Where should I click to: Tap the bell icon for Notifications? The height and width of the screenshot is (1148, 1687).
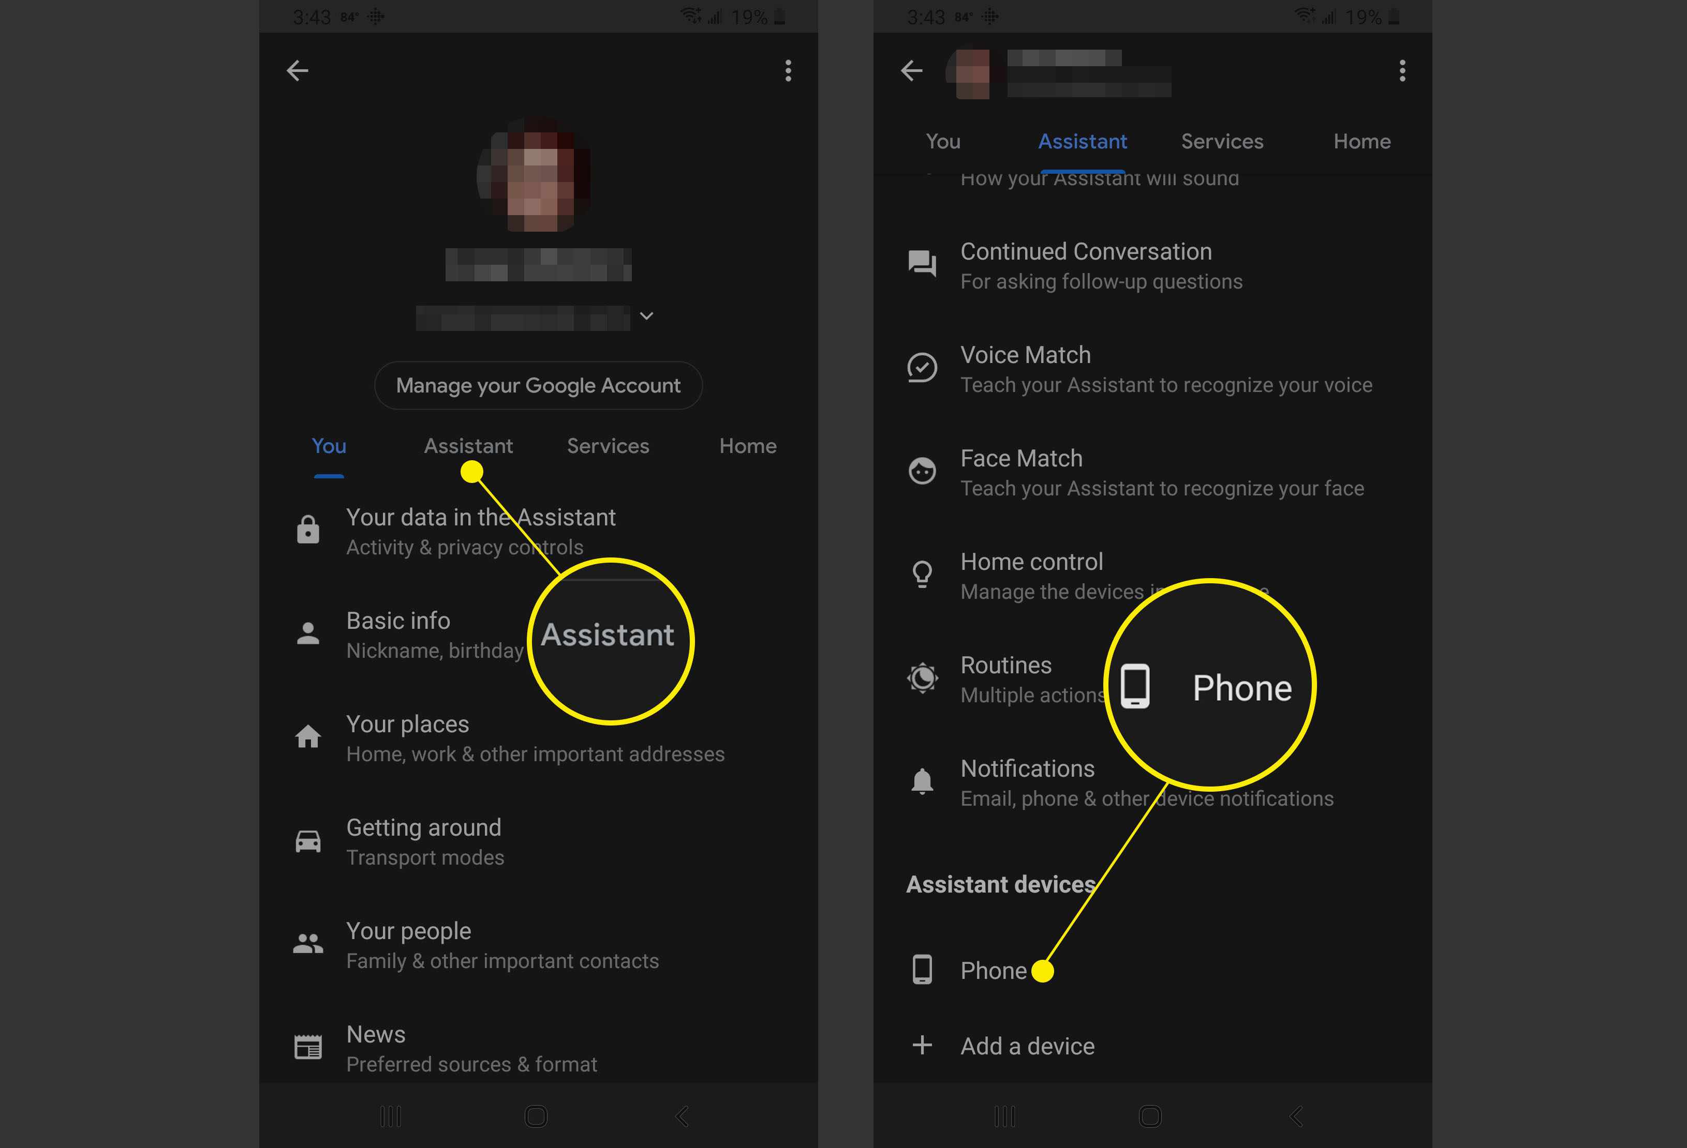pyautogui.click(x=922, y=782)
